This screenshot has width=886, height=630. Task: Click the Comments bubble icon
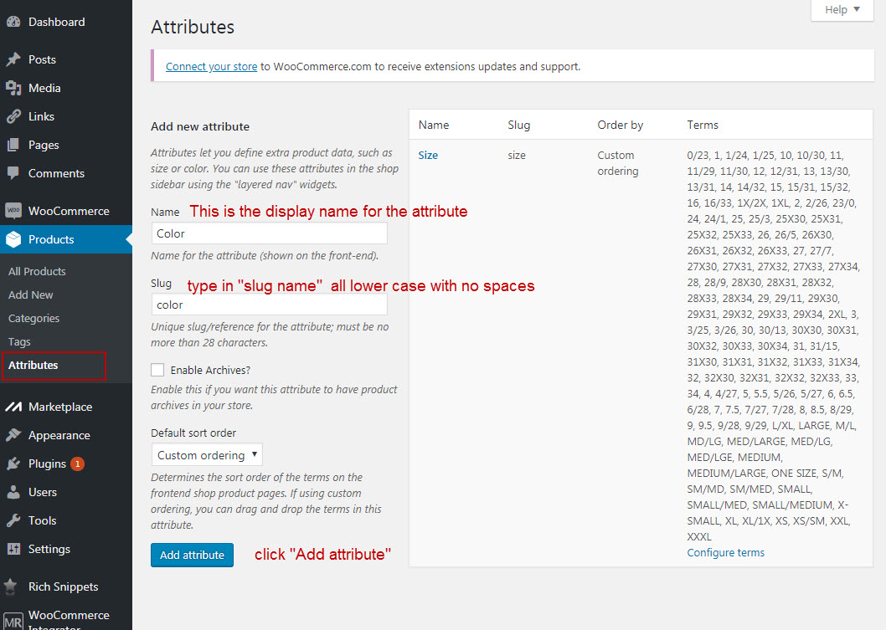pyautogui.click(x=13, y=173)
